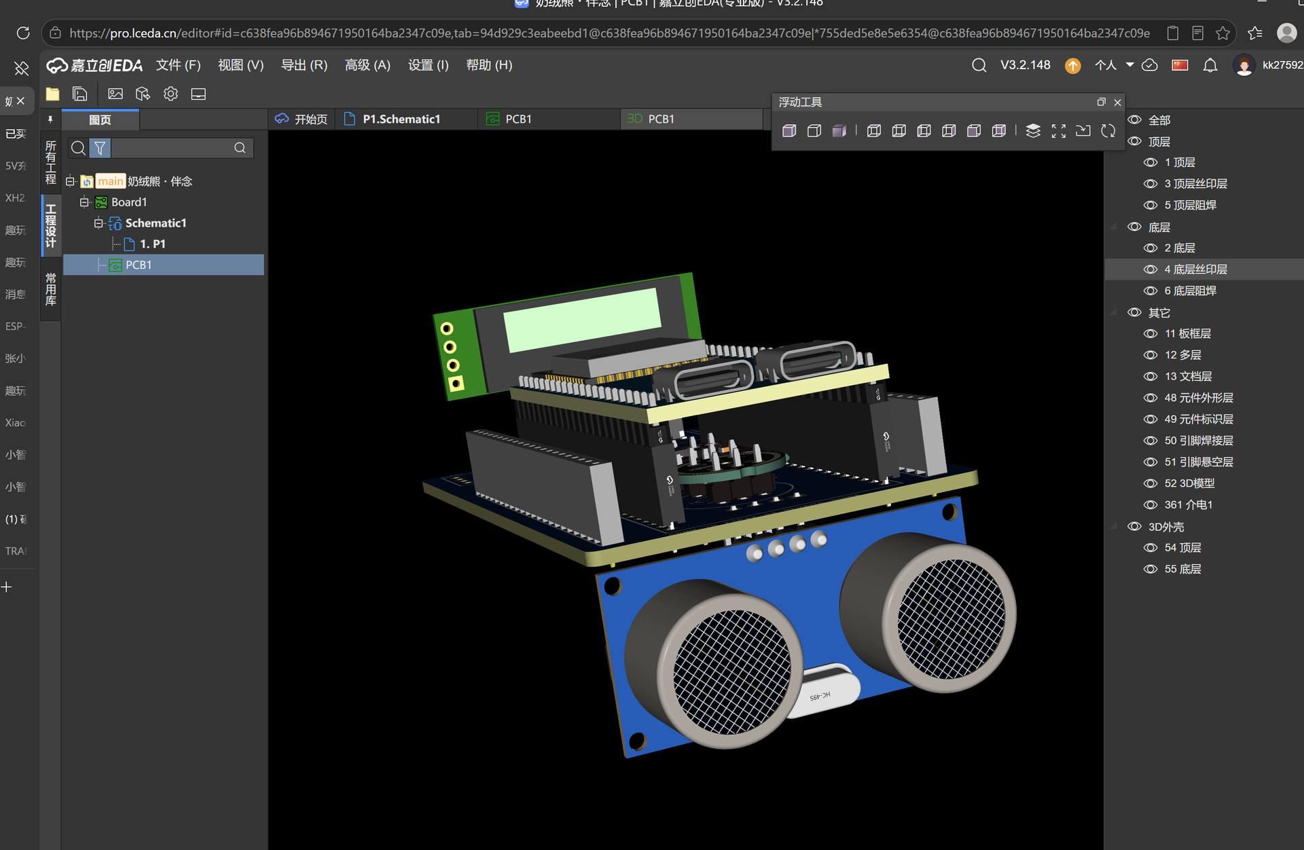Add a new browser tab with plus
Viewport: 1304px width, 850px height.
coord(7,587)
